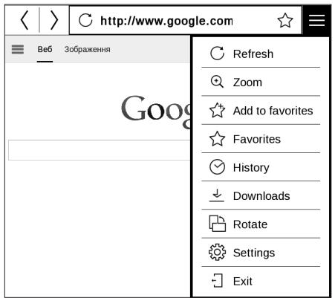Screen dimensions: 335x298
Task: Switch to the Веб tab
Action: click(x=45, y=49)
